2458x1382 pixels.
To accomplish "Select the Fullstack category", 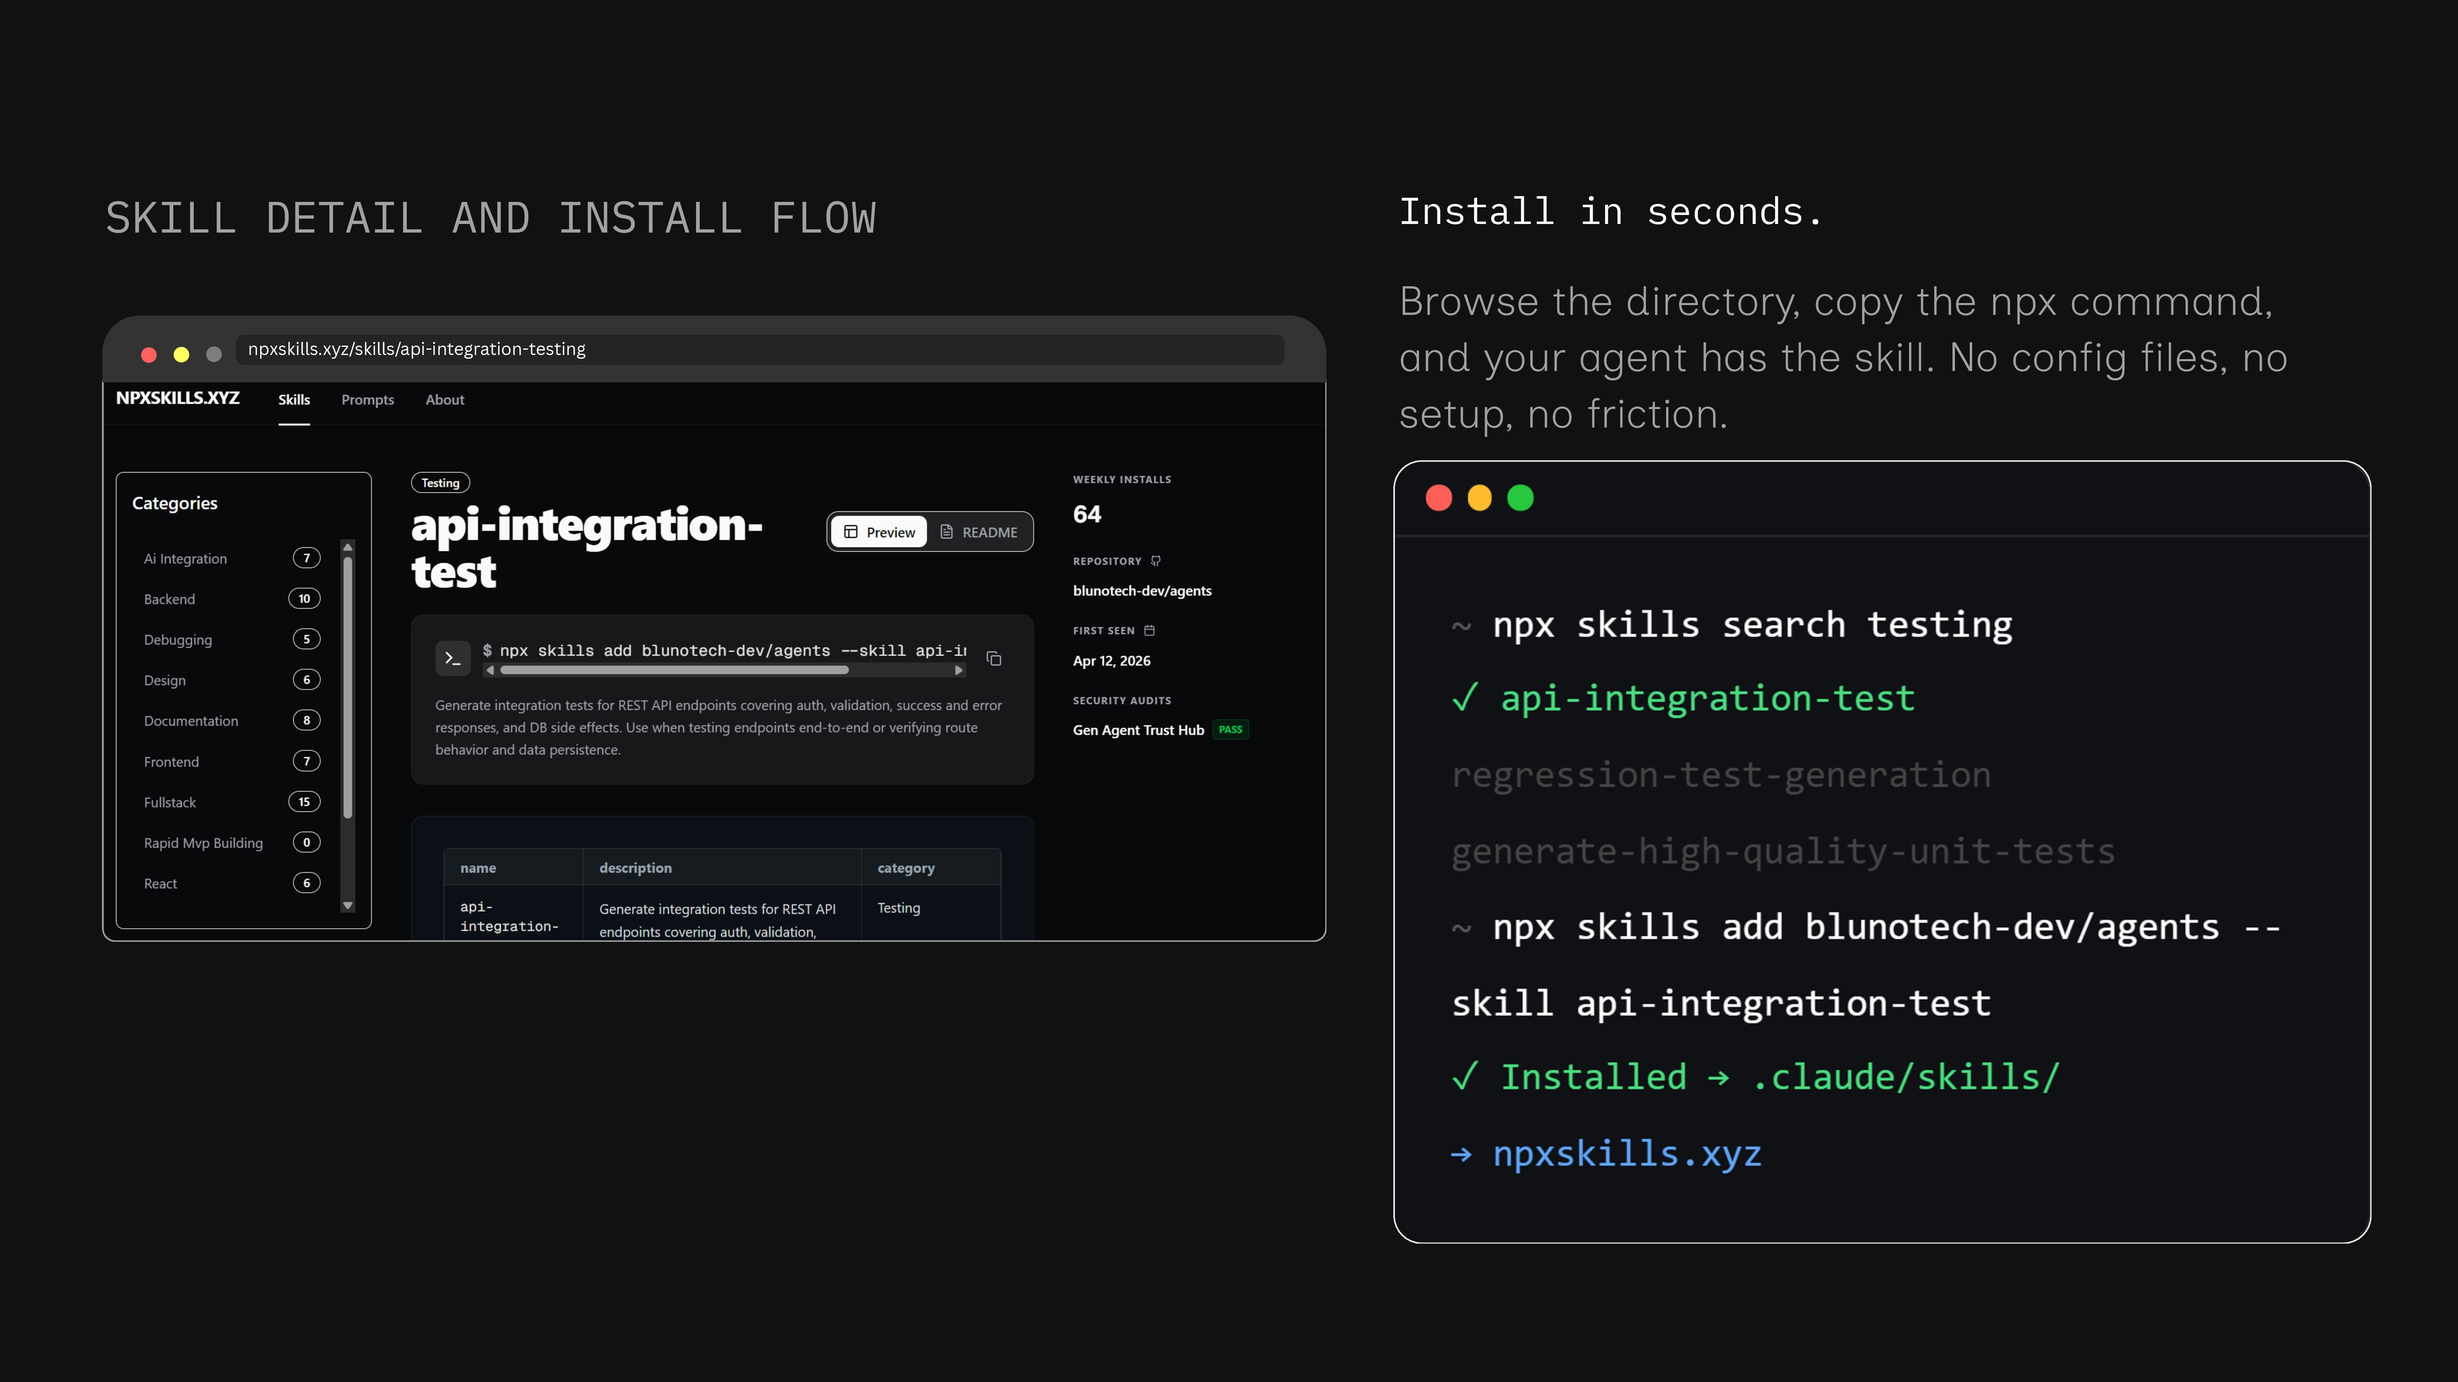I will pyautogui.click(x=170, y=802).
